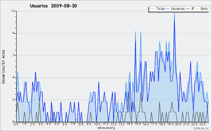Click the highest peak near 19-20 h

174,13
